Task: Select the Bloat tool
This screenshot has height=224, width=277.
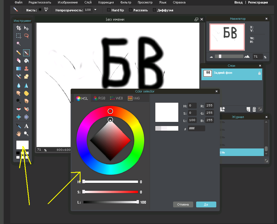Action: click(18, 117)
